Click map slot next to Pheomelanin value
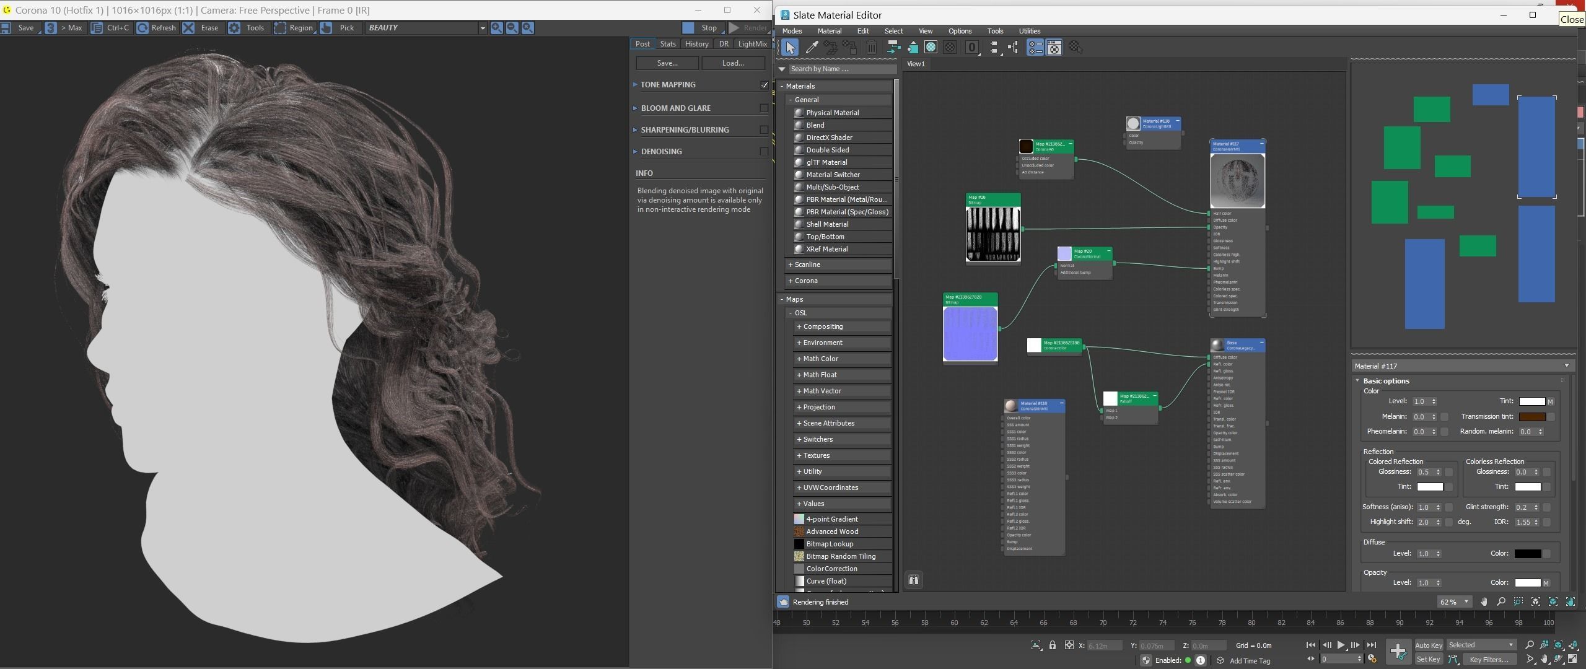Viewport: 1586px width, 669px height. click(1445, 432)
